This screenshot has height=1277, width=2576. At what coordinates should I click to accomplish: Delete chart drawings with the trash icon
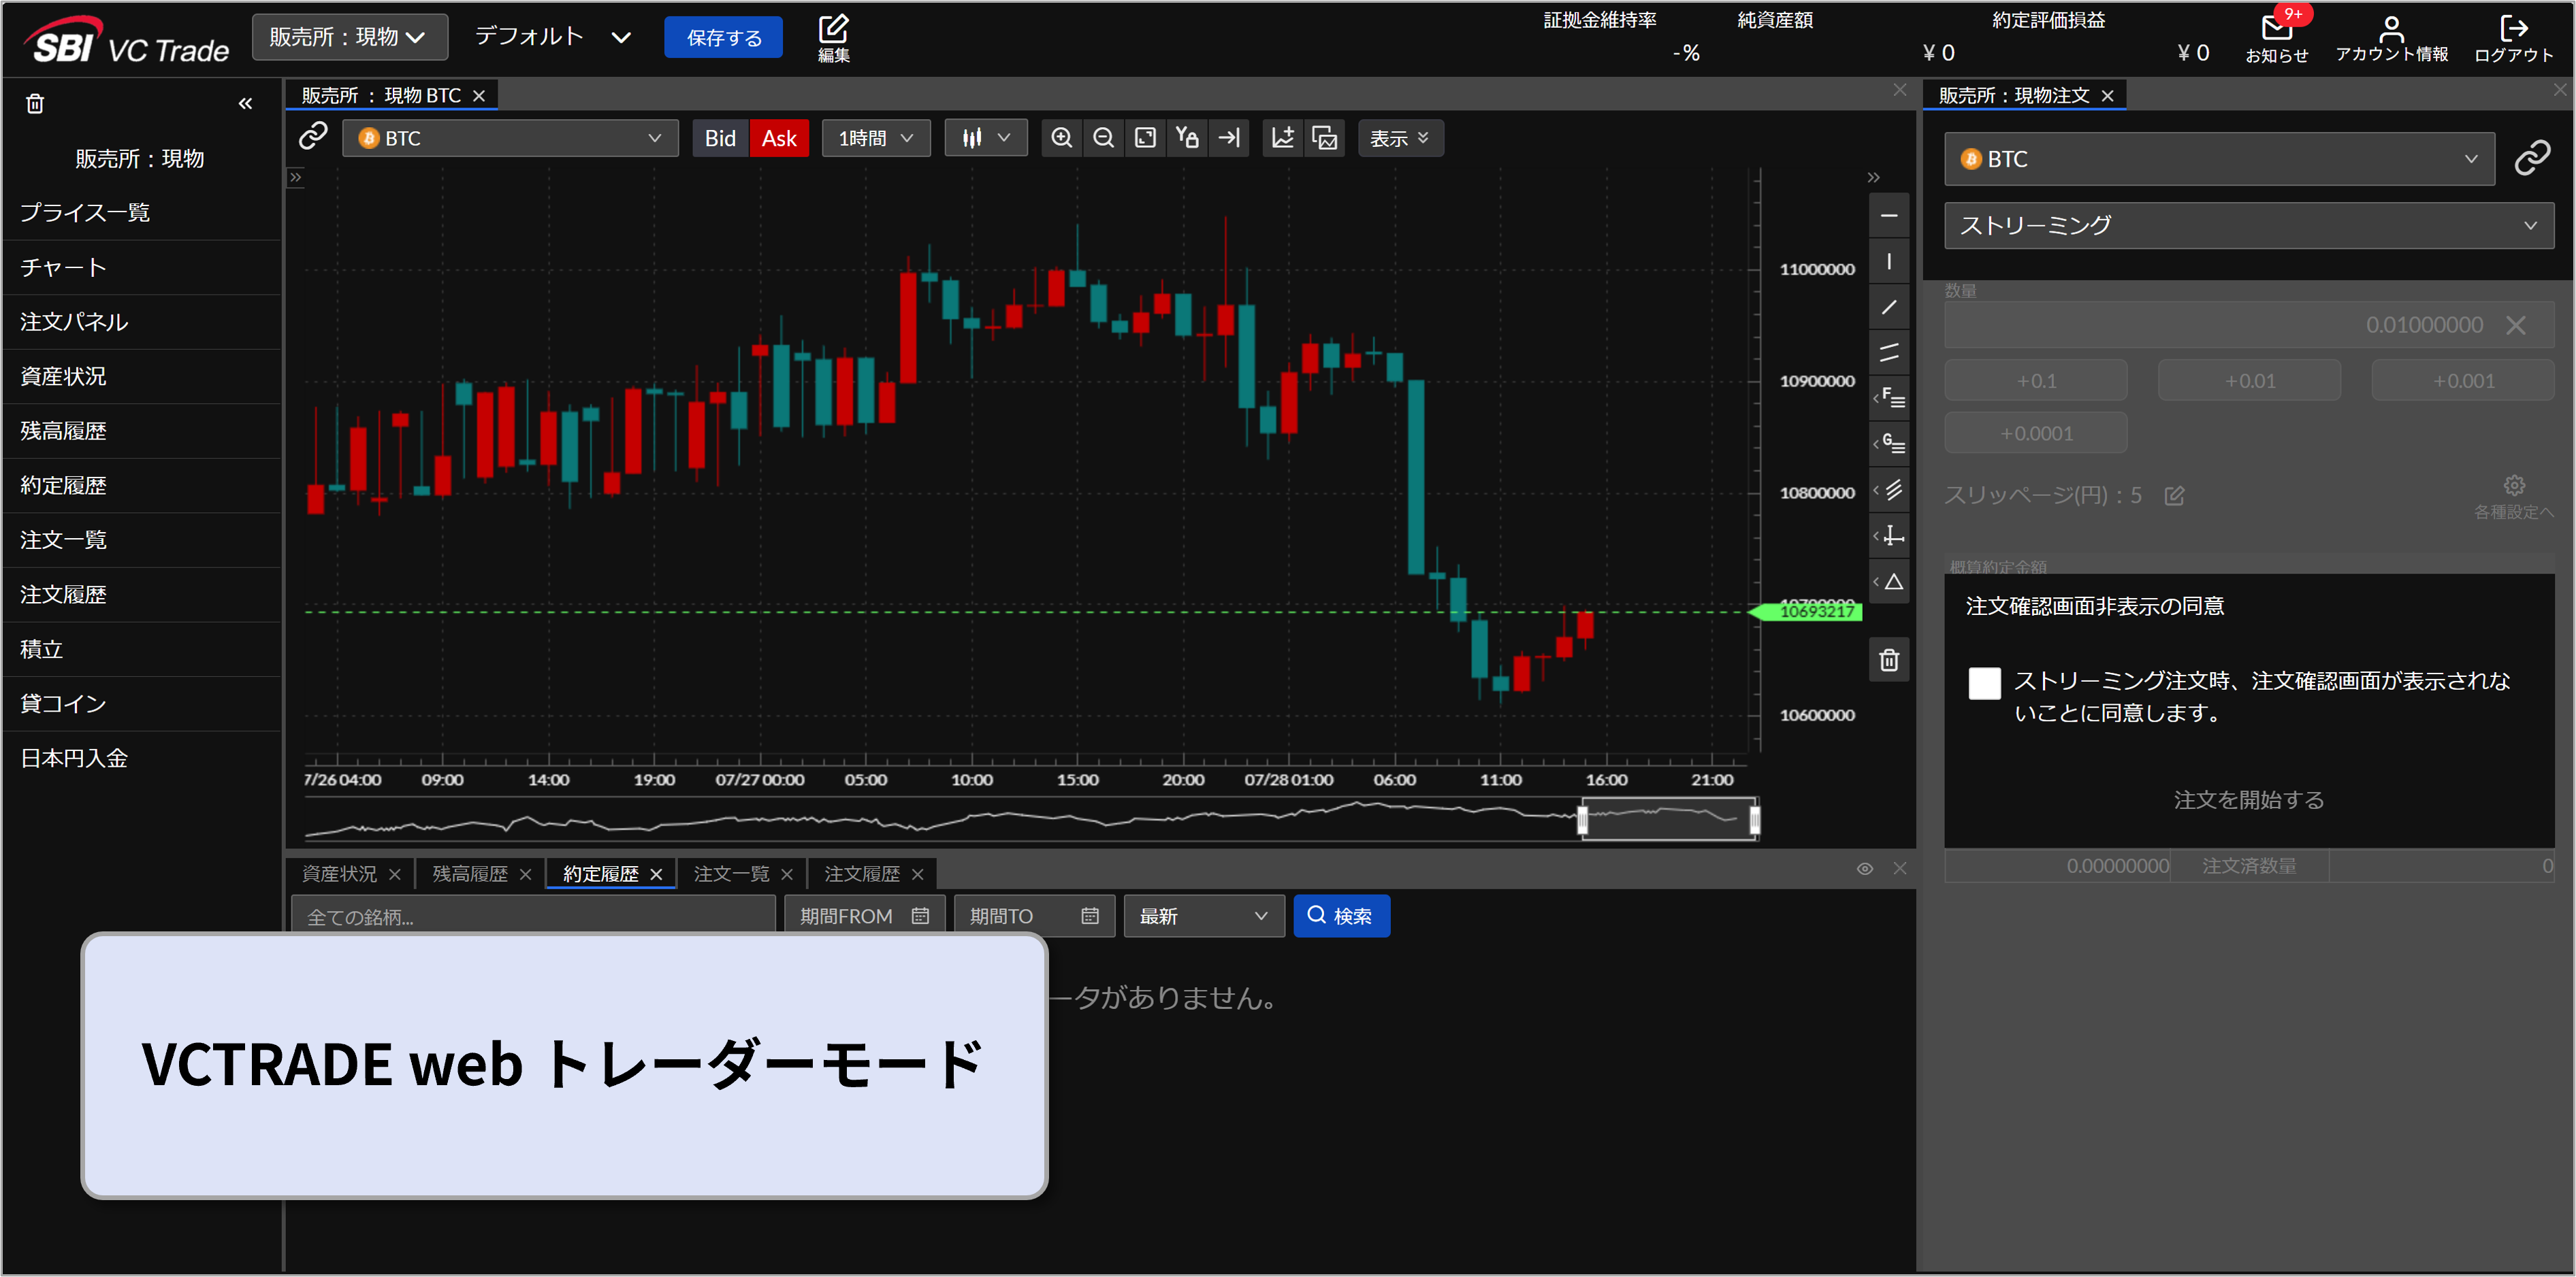coord(1889,659)
